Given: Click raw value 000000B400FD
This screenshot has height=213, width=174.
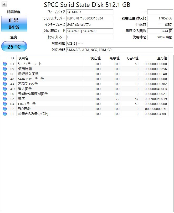Looking at the screenshot, I should point(156,89).
